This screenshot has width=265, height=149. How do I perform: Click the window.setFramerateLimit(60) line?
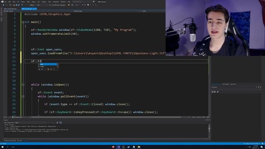click(55, 34)
